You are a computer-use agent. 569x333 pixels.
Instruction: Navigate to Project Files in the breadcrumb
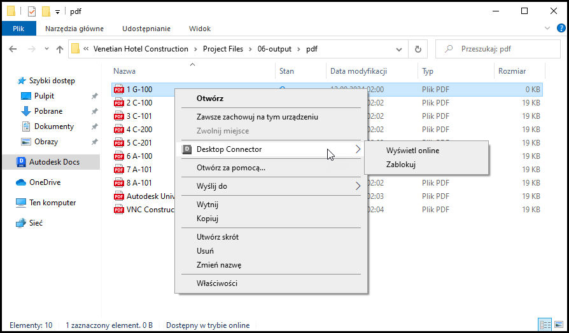[223, 49]
